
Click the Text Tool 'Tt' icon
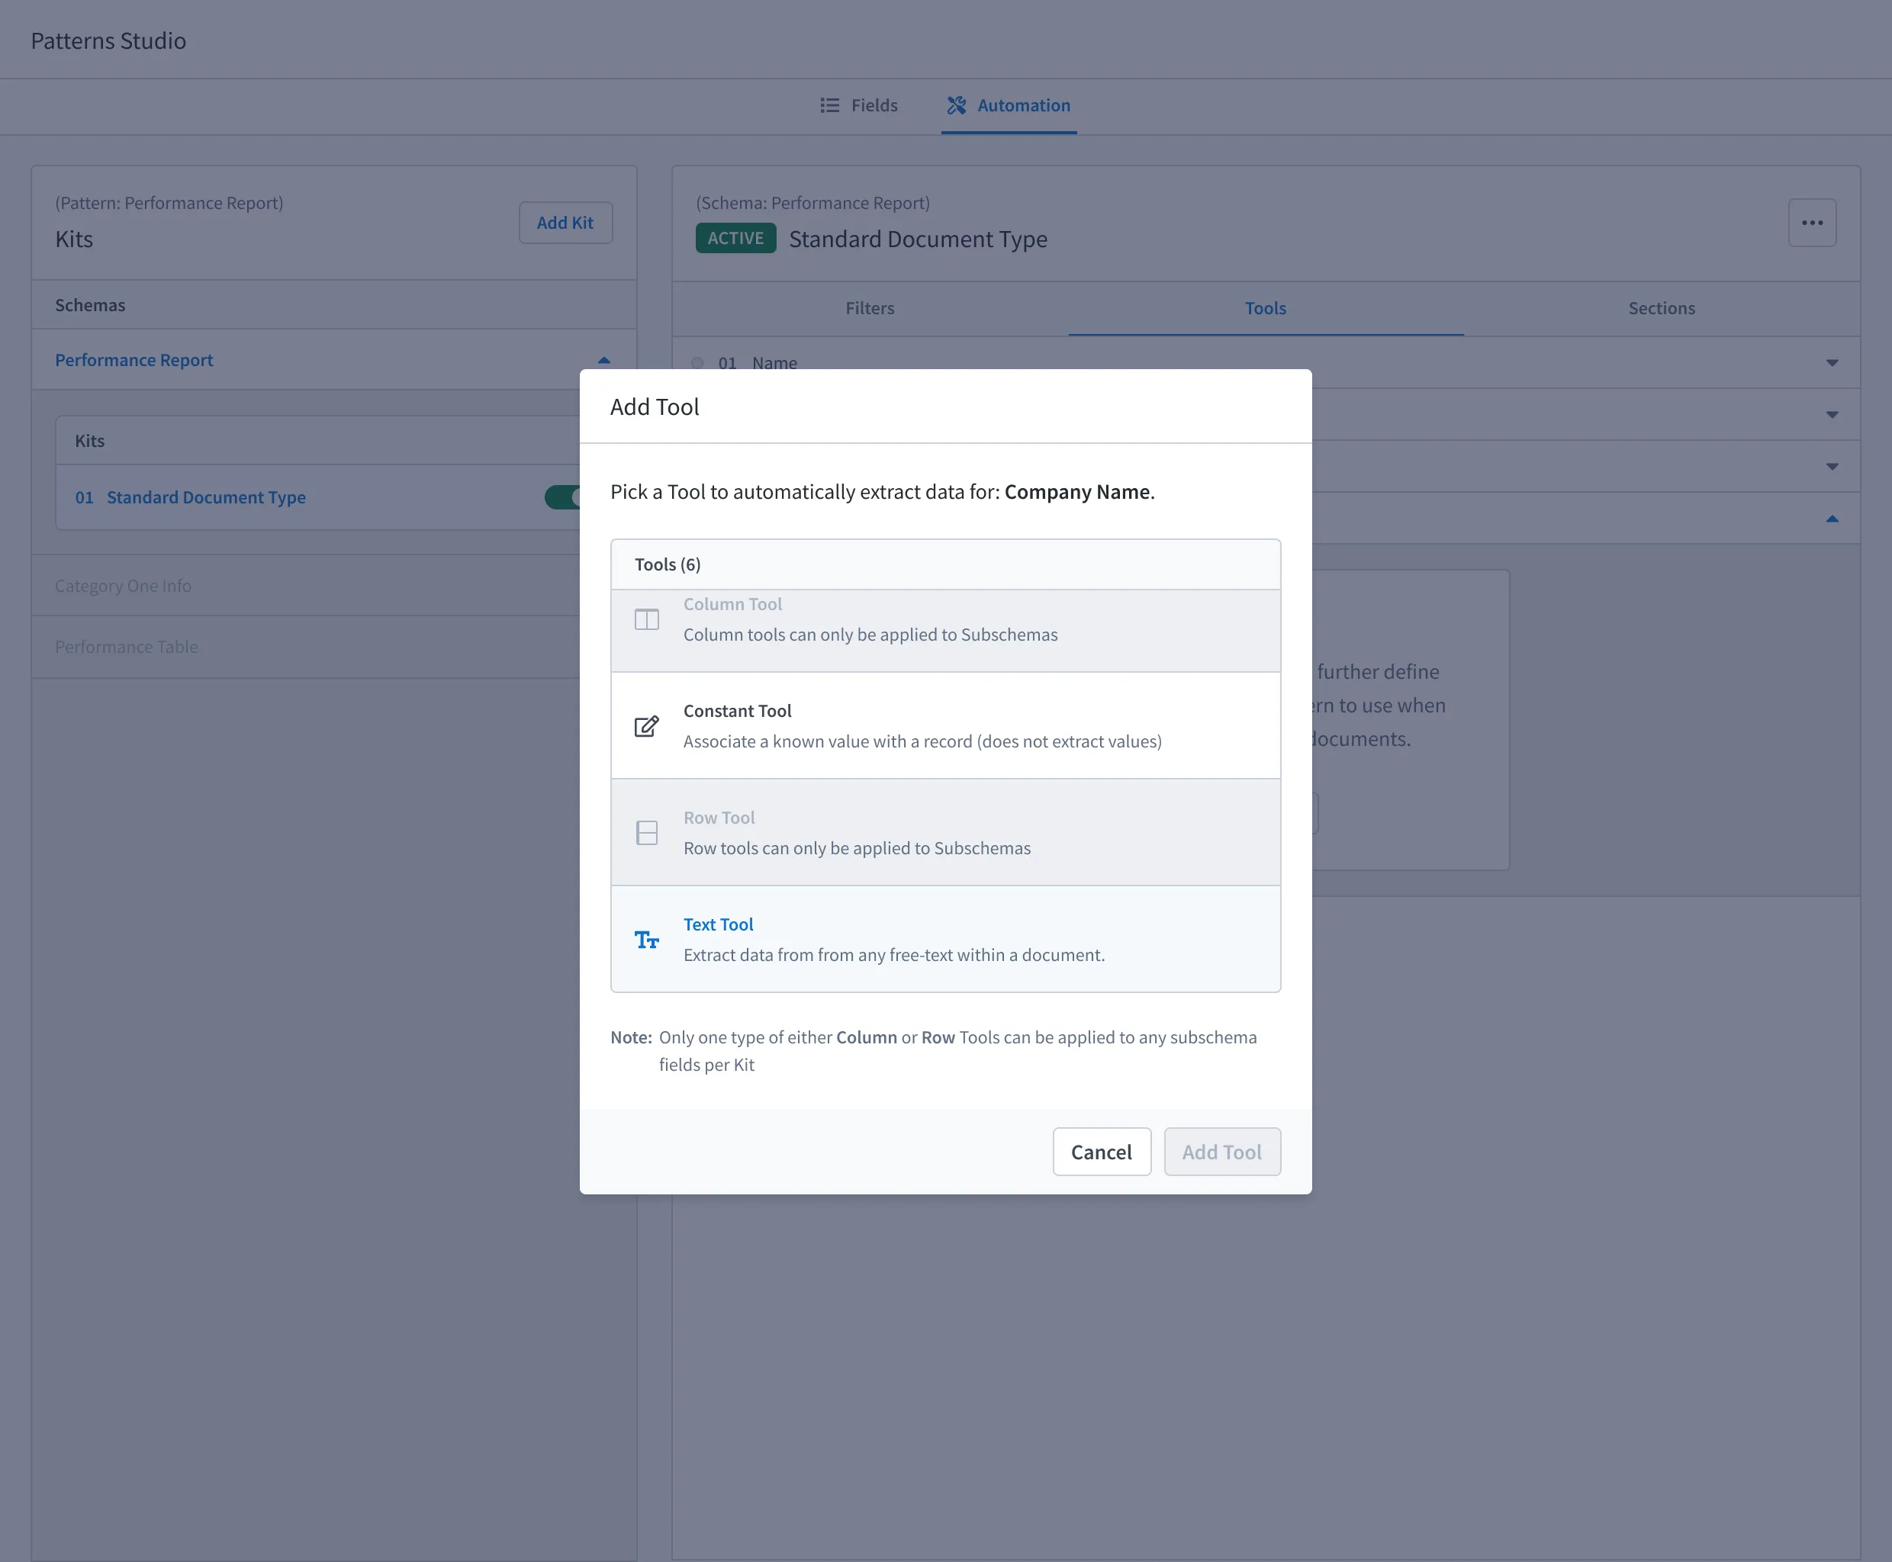[x=646, y=940]
